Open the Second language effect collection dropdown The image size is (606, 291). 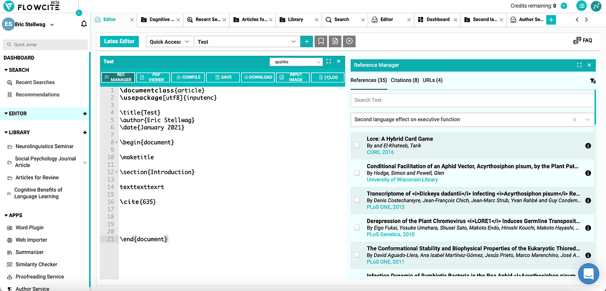coord(587,119)
